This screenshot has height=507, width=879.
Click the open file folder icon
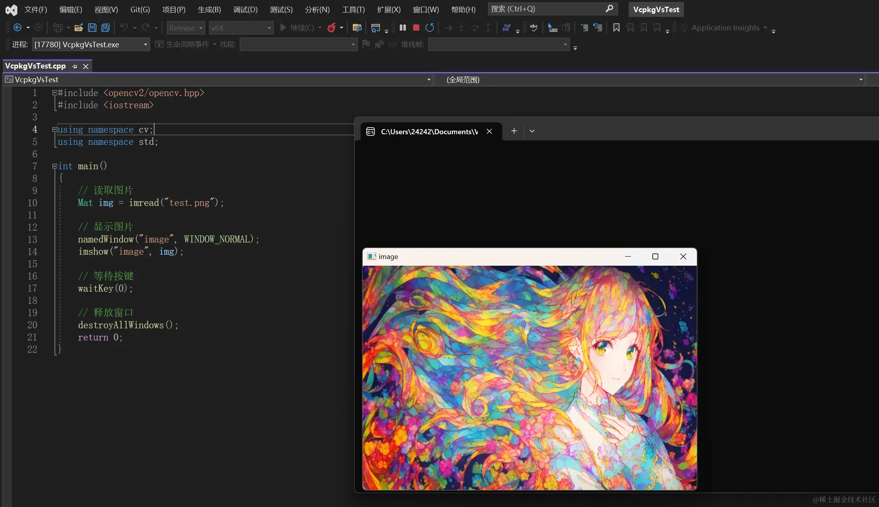78,28
